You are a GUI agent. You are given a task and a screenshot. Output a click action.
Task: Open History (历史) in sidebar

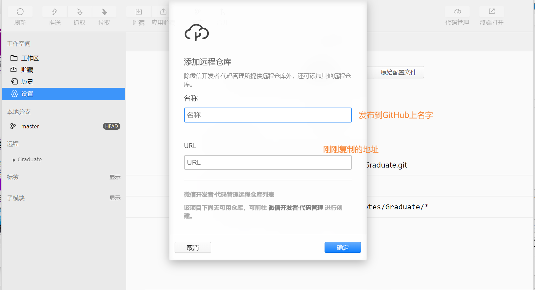(x=63, y=82)
